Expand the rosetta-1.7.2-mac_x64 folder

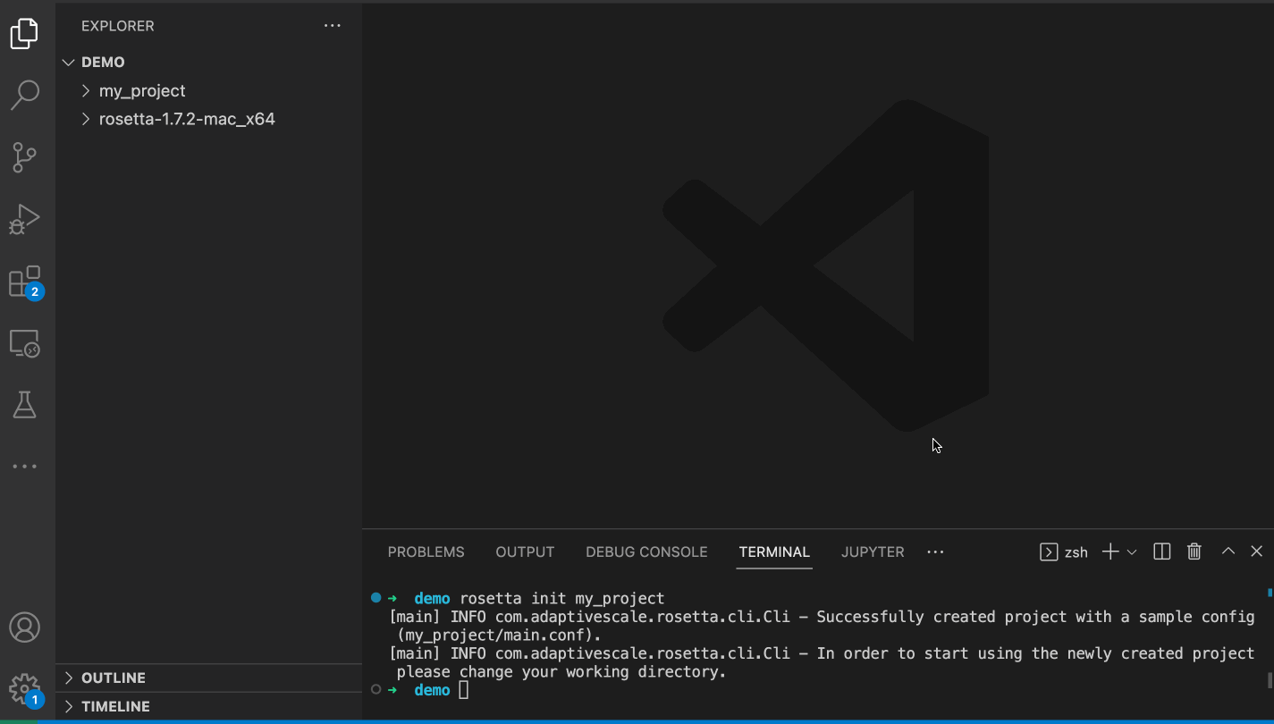point(209,119)
